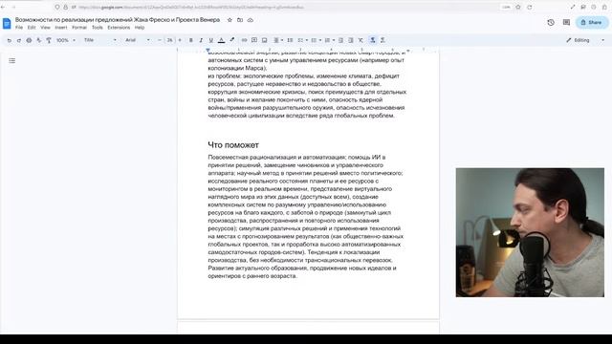Image resolution: width=612 pixels, height=344 pixels.
Task: Click the Insert image icon
Action: click(x=264, y=40)
